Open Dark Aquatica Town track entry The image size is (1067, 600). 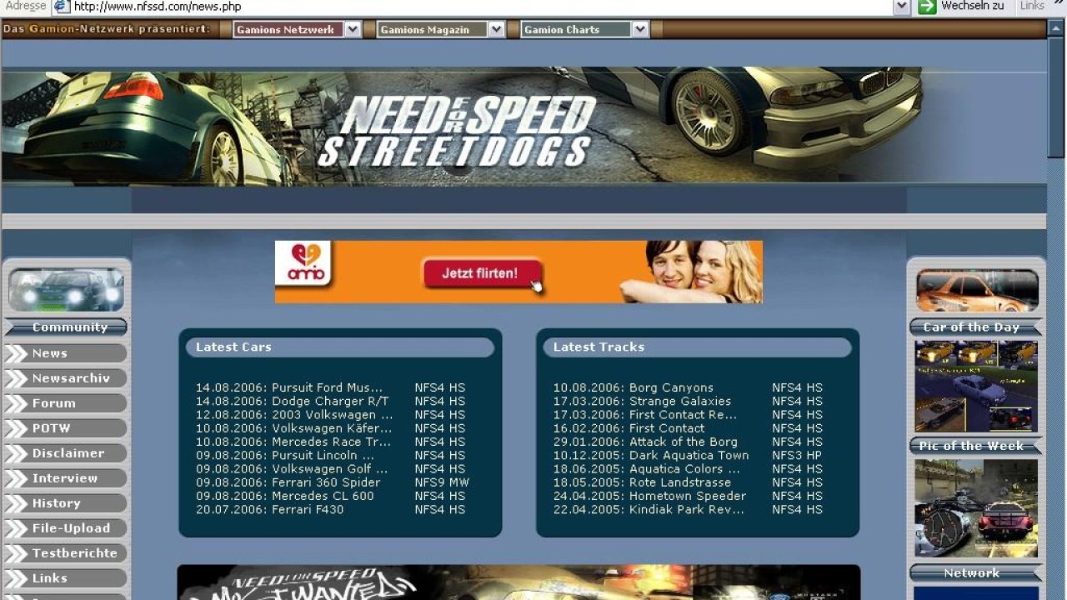coord(689,455)
